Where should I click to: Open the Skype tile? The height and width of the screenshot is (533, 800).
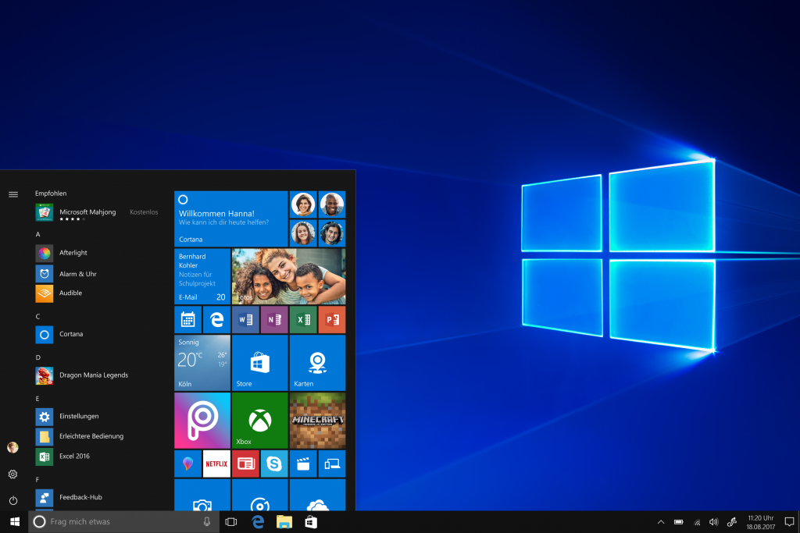(273, 464)
